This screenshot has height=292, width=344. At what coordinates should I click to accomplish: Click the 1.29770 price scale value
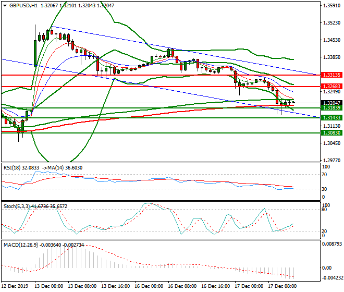[331, 160]
